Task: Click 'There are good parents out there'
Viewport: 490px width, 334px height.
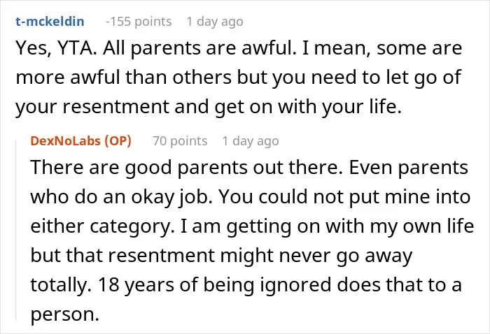Action: pos(187,168)
